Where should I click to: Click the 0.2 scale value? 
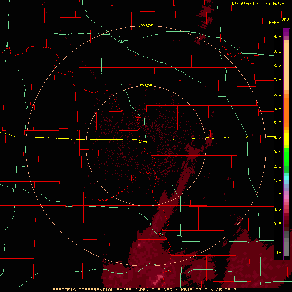[x=277, y=210]
